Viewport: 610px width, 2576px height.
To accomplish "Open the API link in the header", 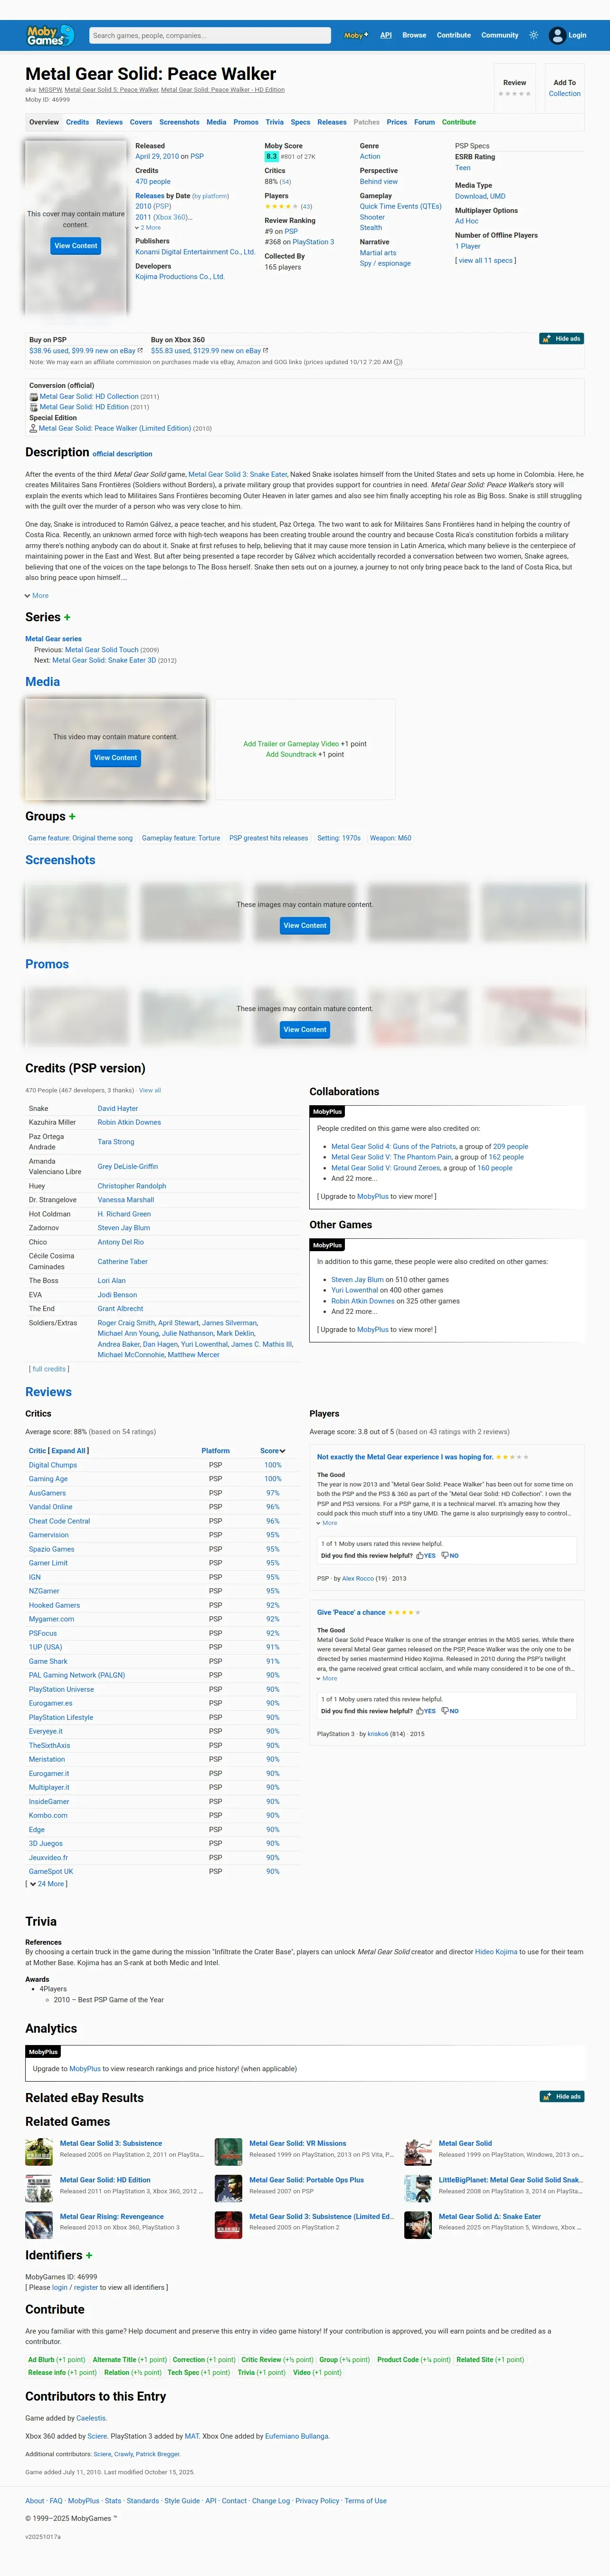I will 385,35.
